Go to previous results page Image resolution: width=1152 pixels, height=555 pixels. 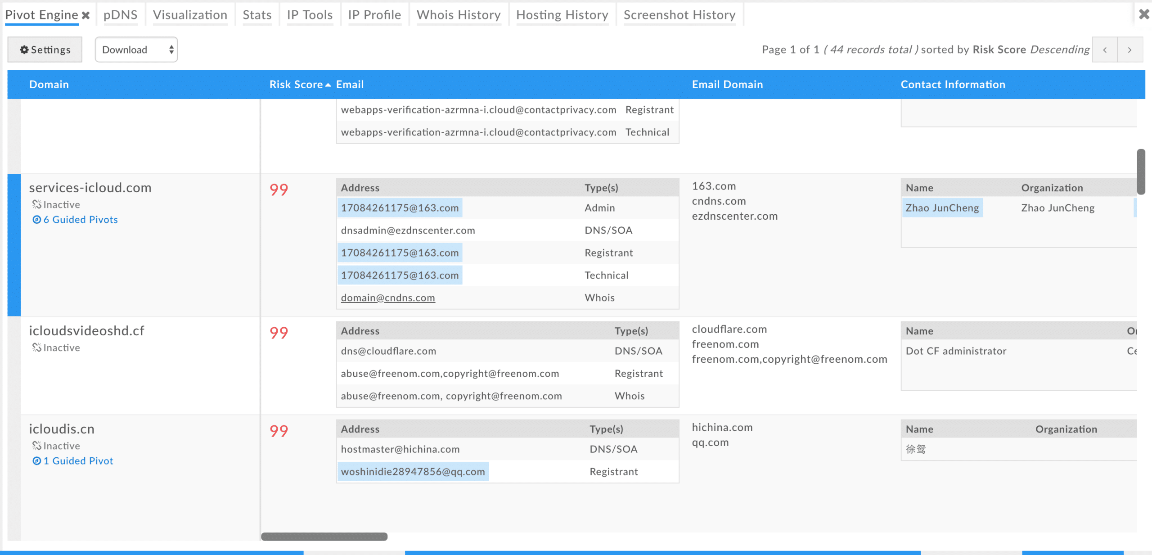click(x=1105, y=50)
